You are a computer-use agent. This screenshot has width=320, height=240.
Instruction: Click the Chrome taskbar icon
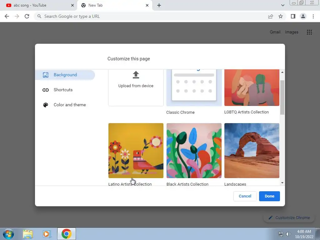click(67, 234)
